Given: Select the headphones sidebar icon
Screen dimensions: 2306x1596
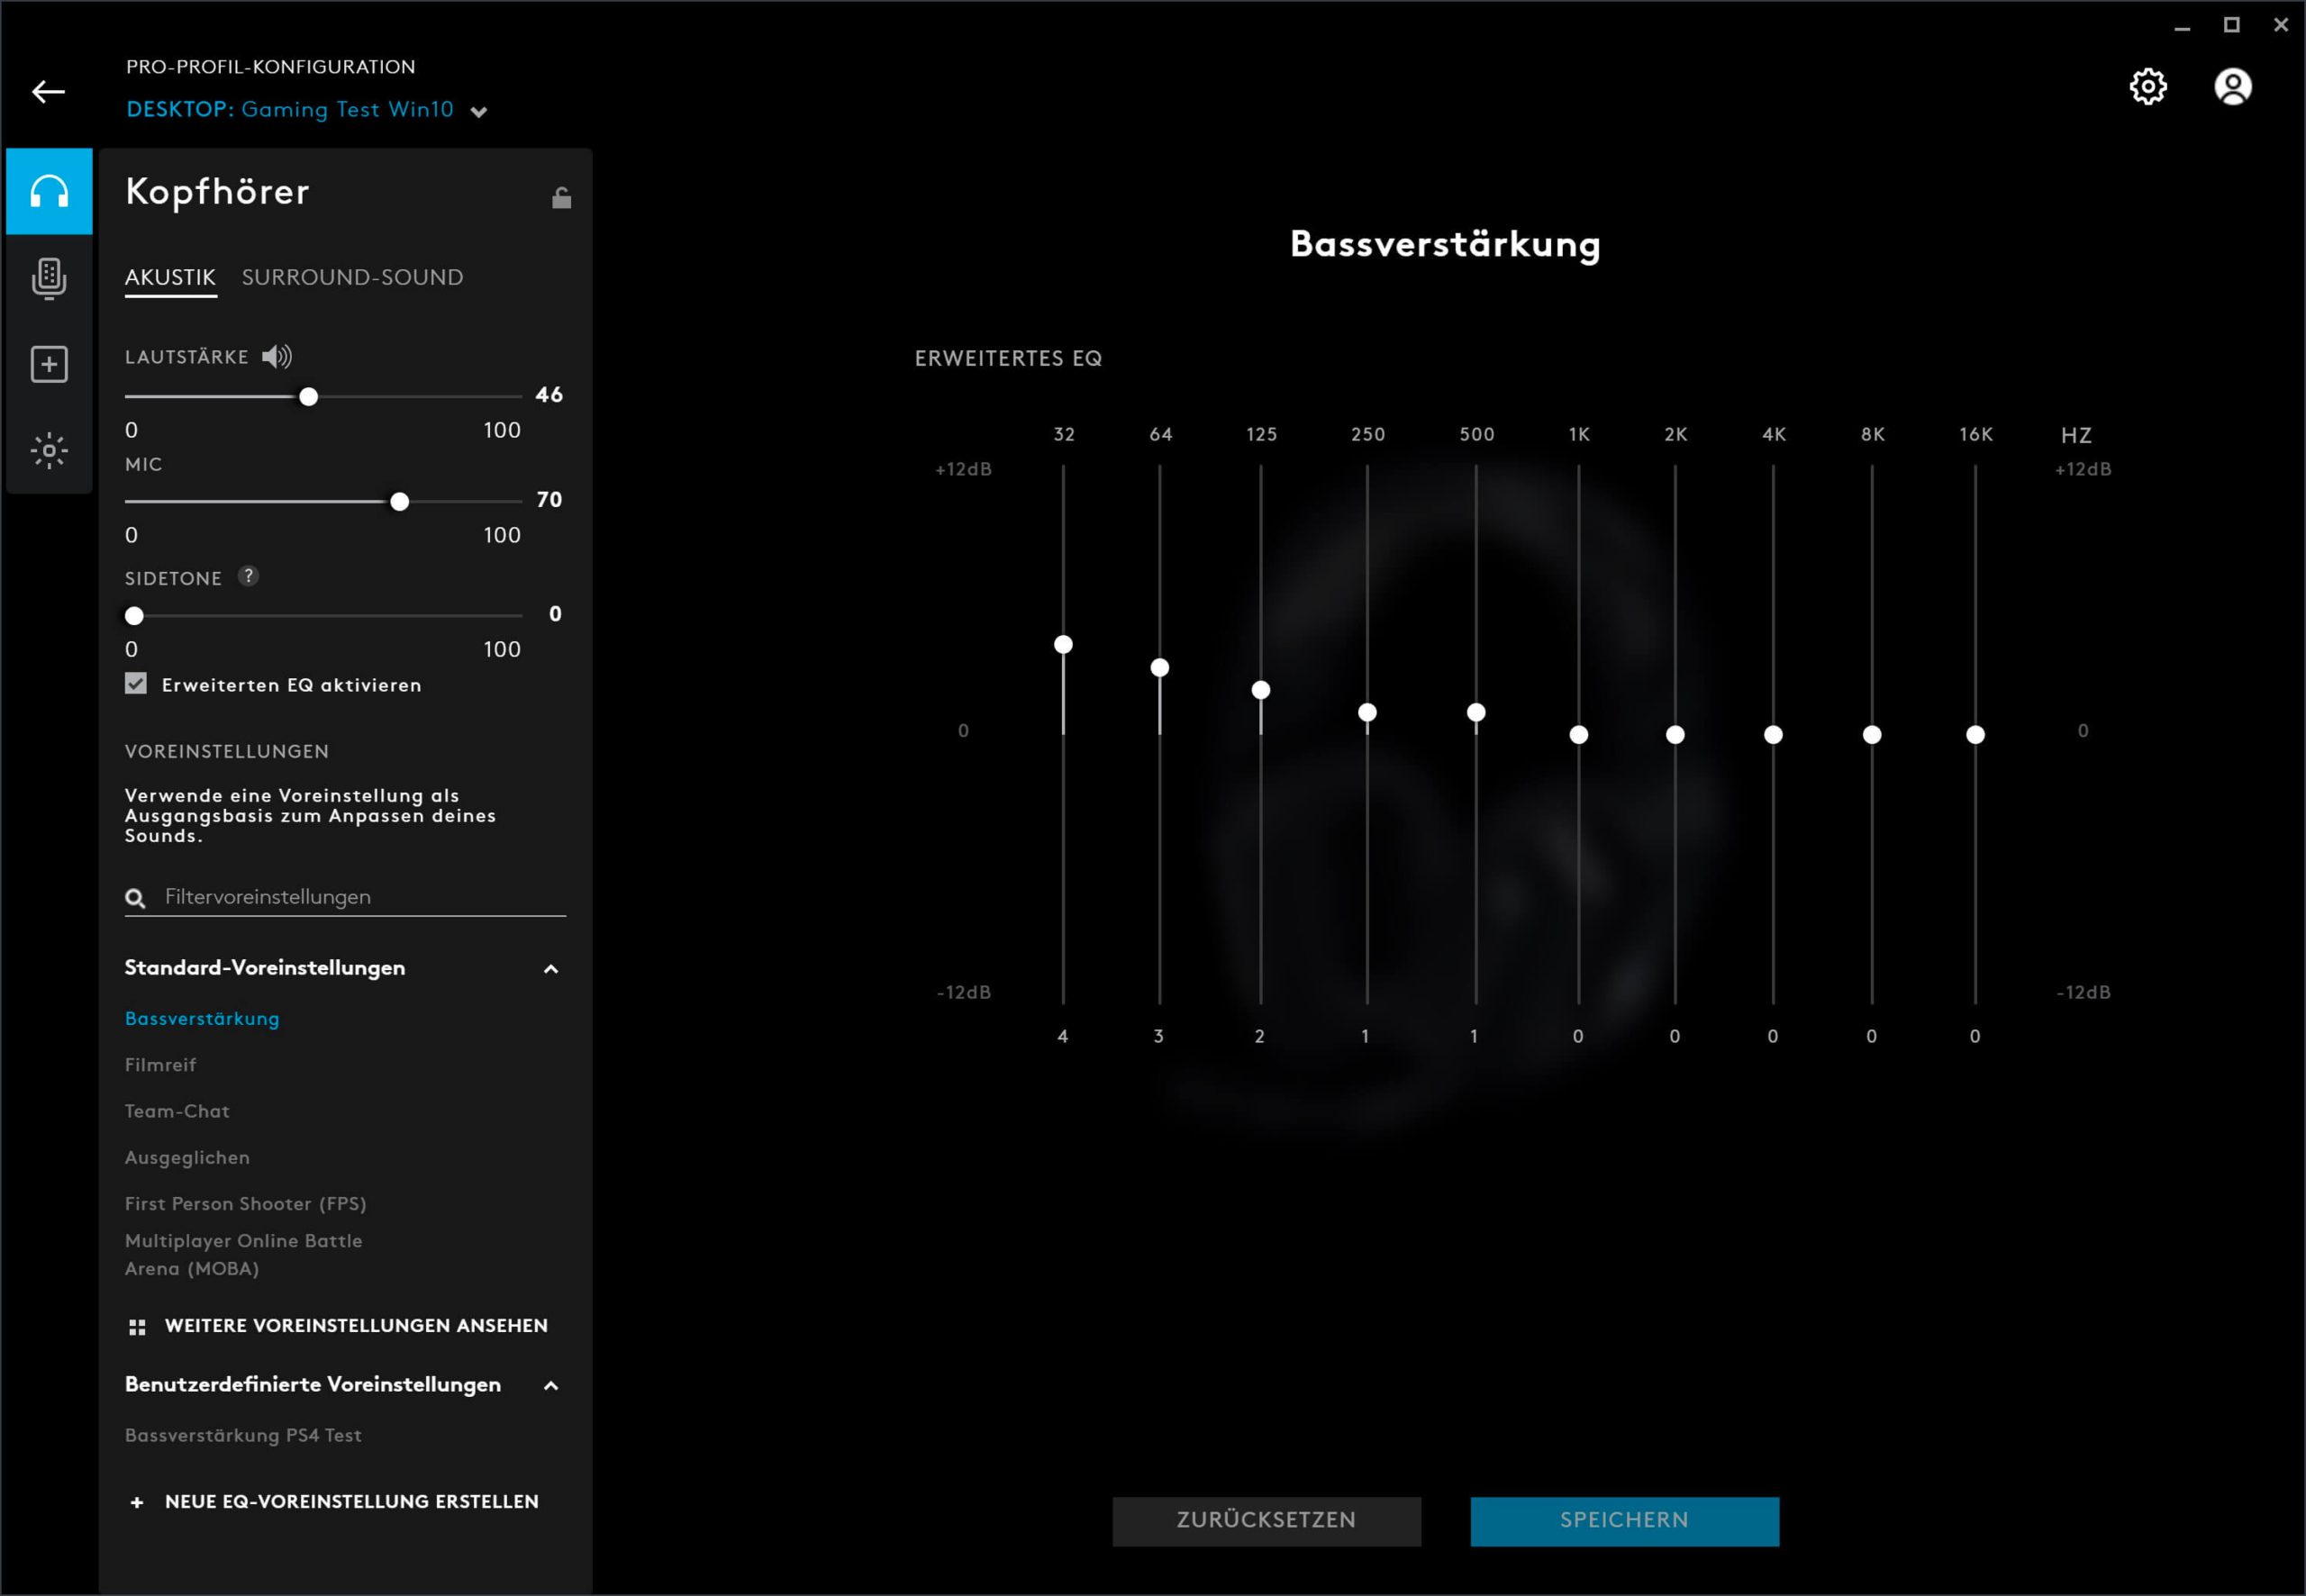Looking at the screenshot, I should pyautogui.click(x=49, y=191).
